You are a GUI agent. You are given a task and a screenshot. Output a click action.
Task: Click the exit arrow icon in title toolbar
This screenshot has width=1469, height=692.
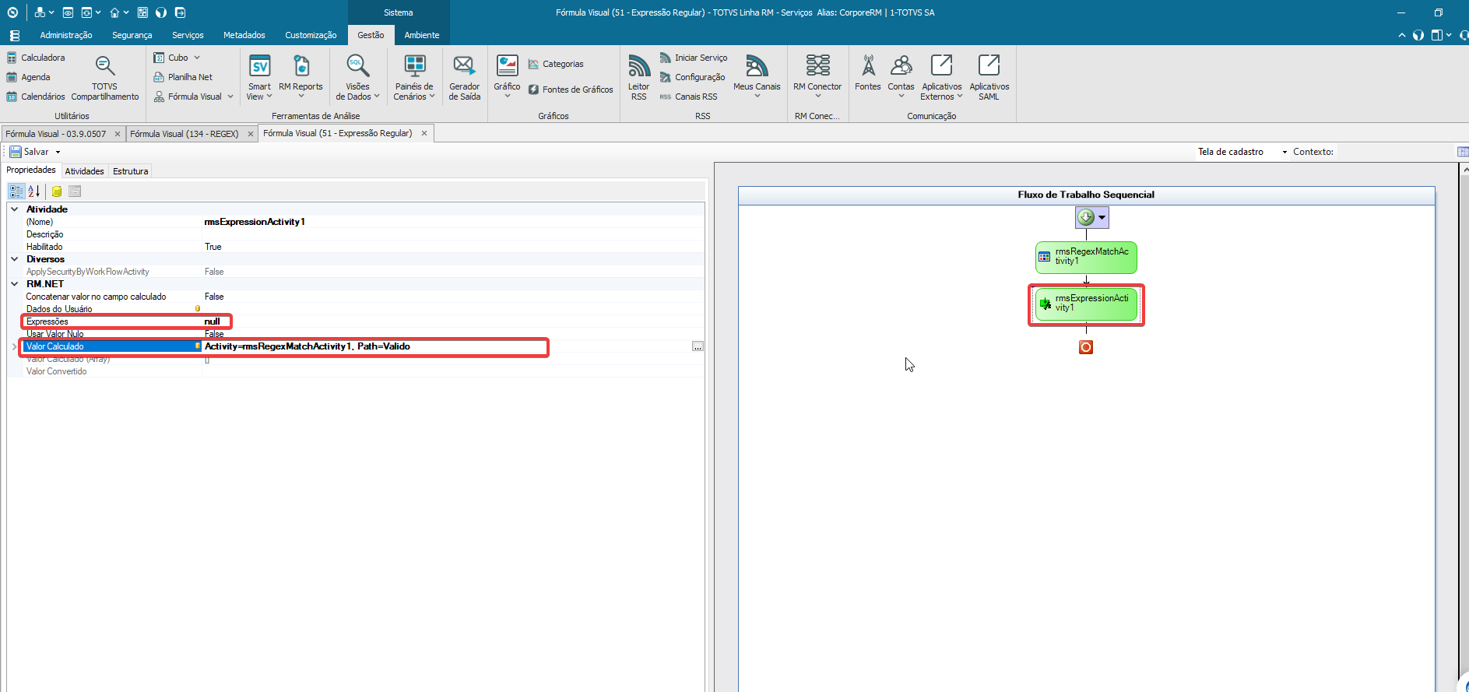(x=181, y=12)
